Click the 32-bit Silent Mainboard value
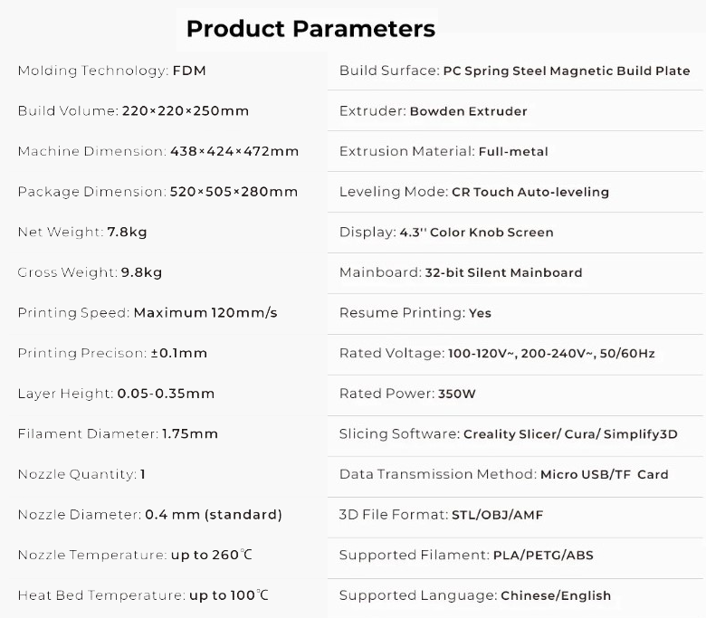Viewport: 706px width, 618px height. (503, 272)
